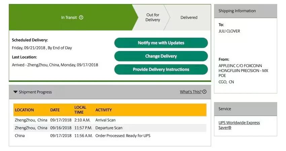Click the In Transit help question icon
Image resolution: width=286 pixels, height=151 pixels.
(x=81, y=17)
